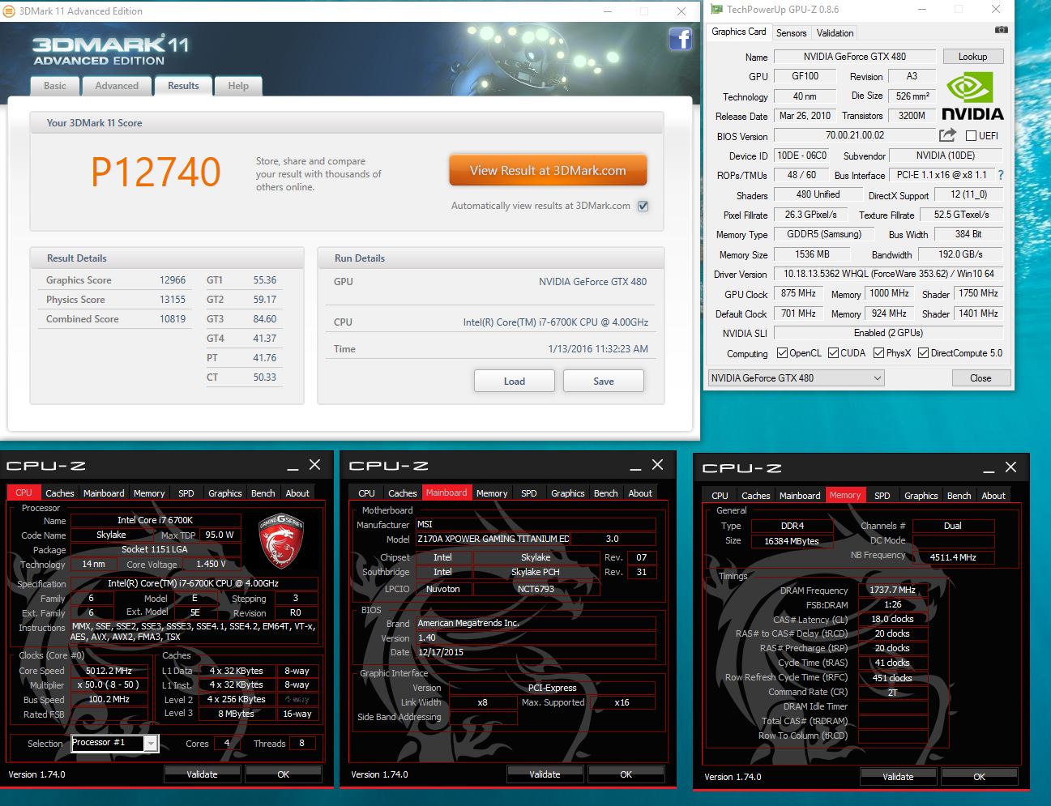Screen dimensions: 1051x806
Task: Click the MSI Gaming dragon shield logo
Action: pyautogui.click(x=280, y=539)
